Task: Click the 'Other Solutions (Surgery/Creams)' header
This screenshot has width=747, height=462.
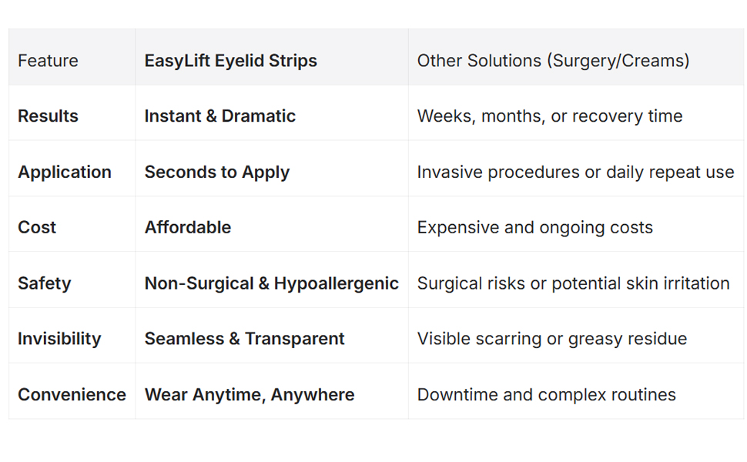Action: click(x=553, y=61)
